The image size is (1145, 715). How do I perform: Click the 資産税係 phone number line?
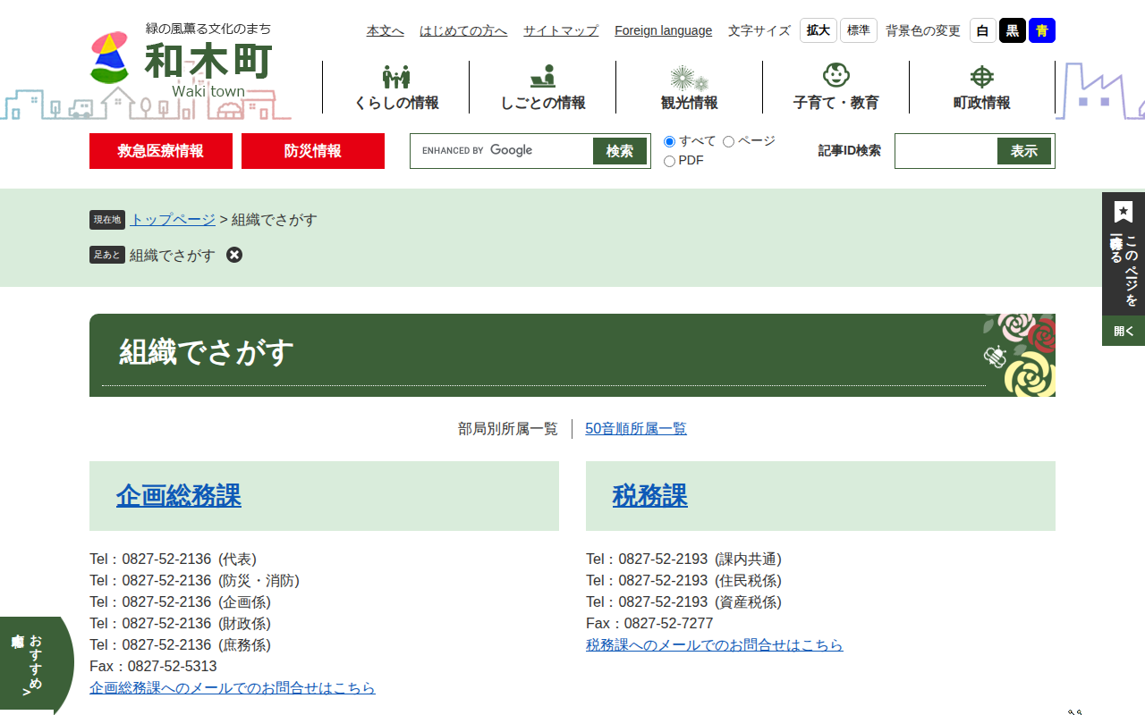[683, 602]
